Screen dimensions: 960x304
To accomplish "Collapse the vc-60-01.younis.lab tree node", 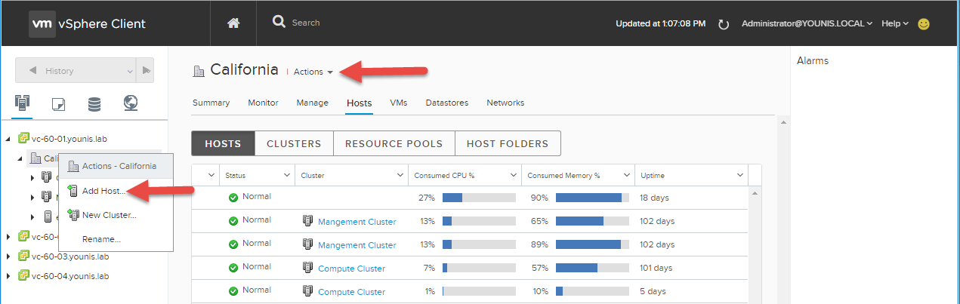I will 8,139.
